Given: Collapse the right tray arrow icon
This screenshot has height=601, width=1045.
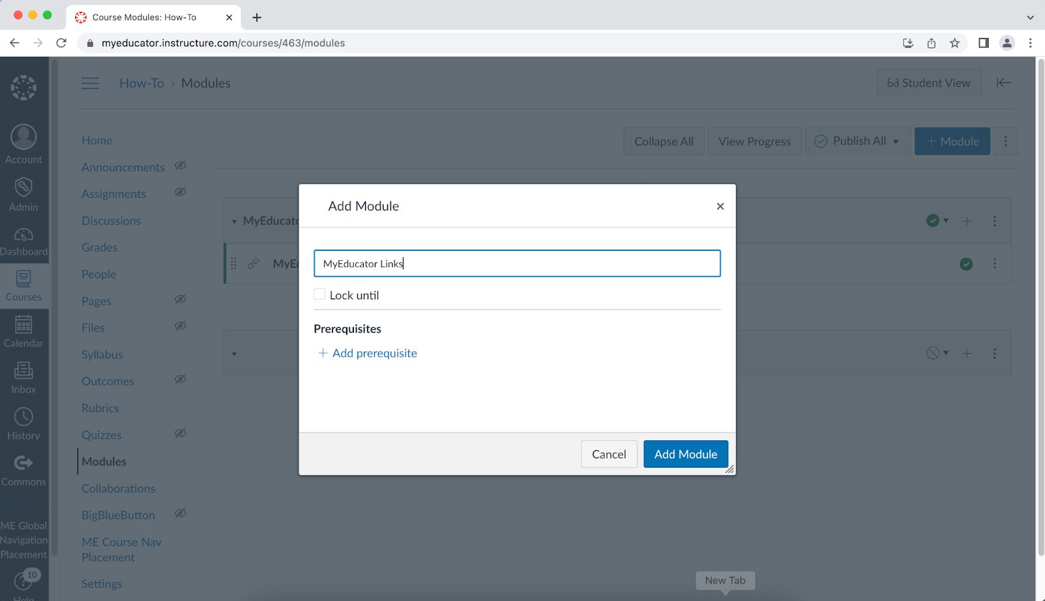Looking at the screenshot, I should (1004, 82).
